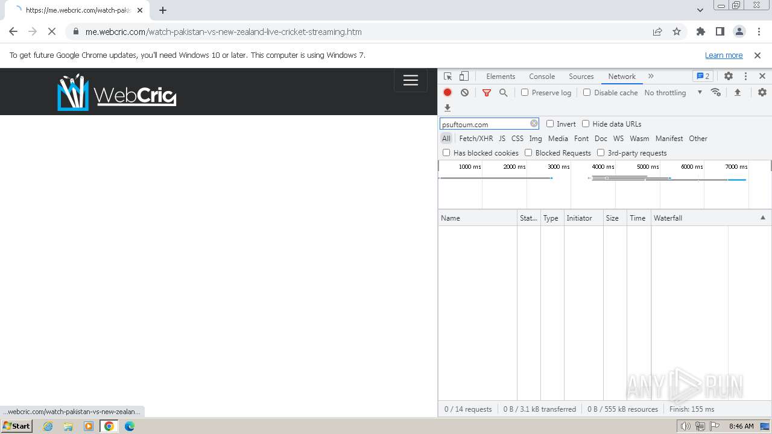Tick the Invert filter checkbox
The image size is (772, 434).
(550, 124)
